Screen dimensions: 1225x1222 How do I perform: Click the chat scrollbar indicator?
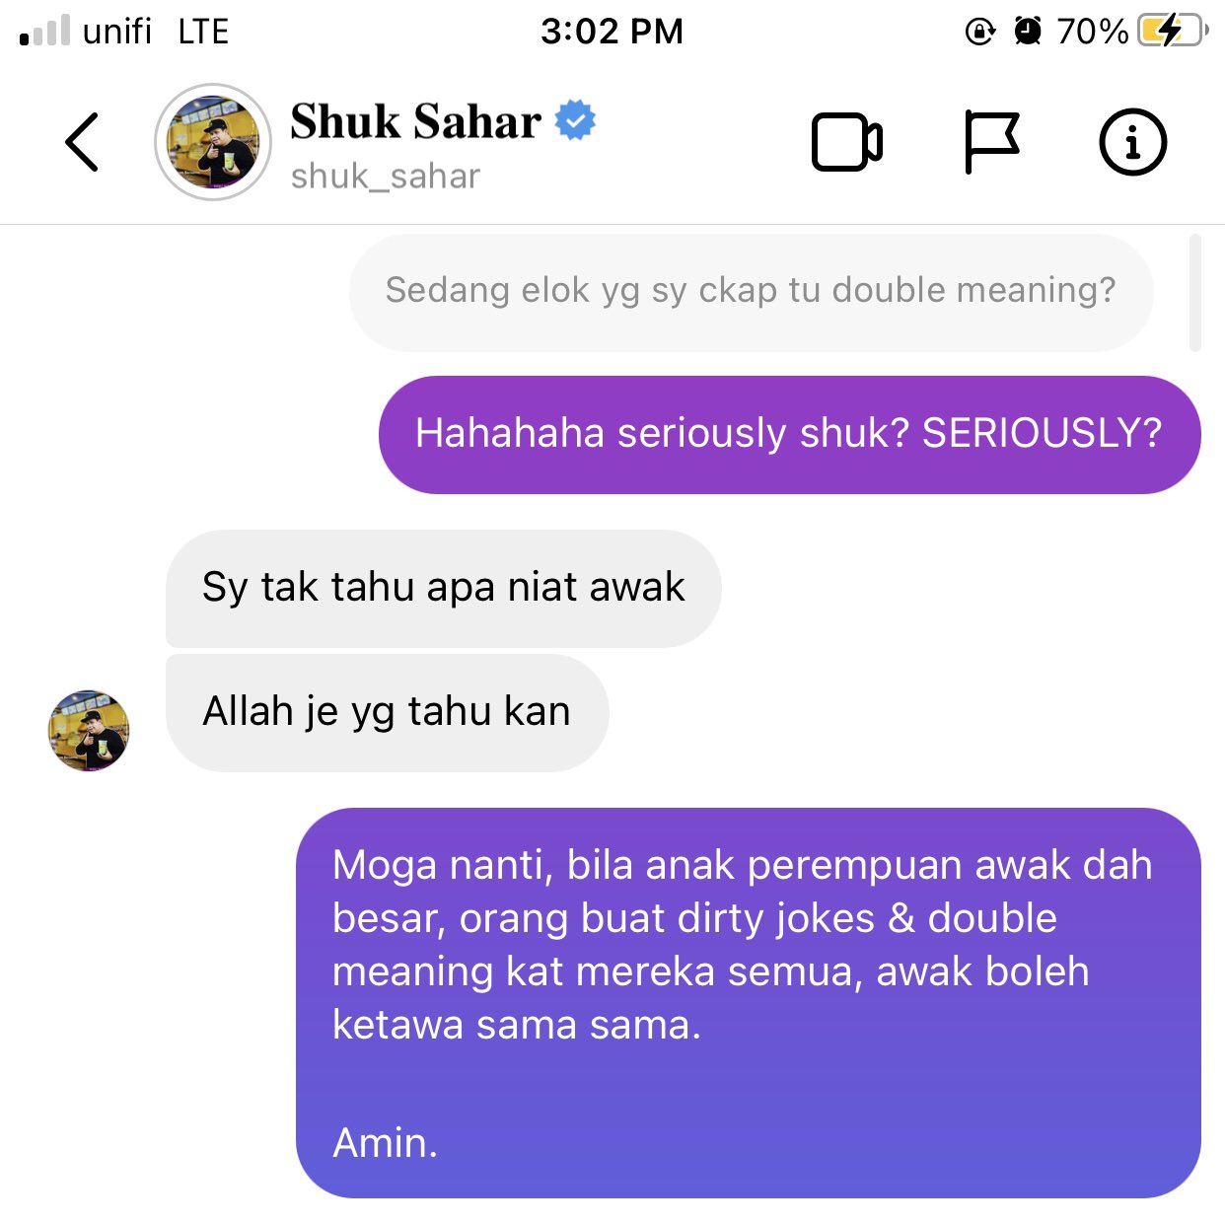point(1195,293)
